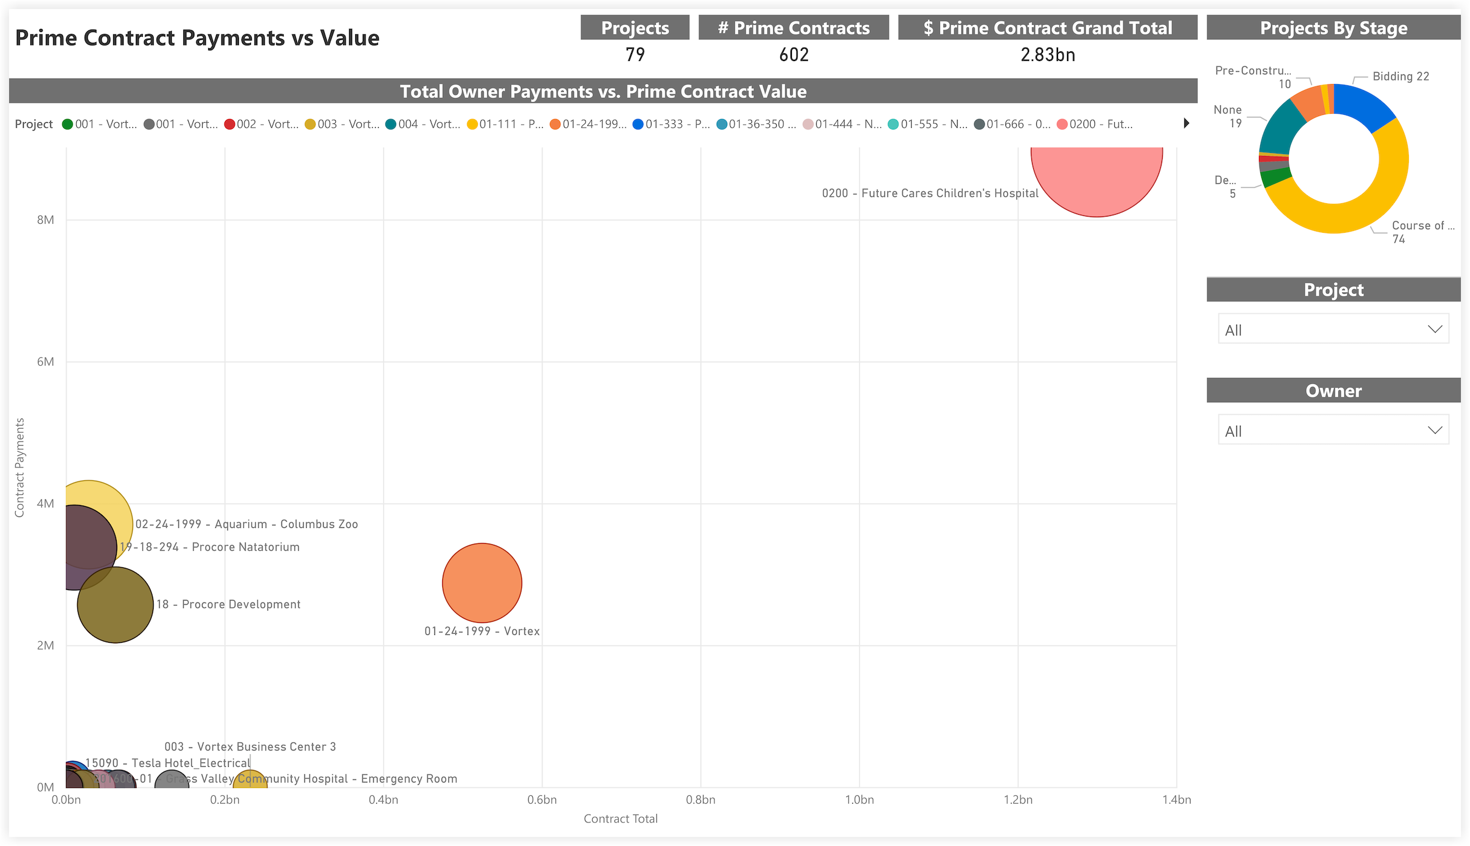Advance the project legend with right arrow
This screenshot has height=846, width=1470.
(x=1186, y=123)
